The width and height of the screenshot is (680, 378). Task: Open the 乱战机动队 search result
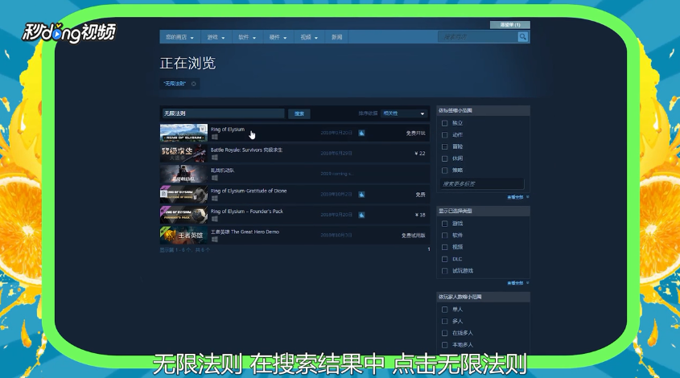tap(222, 171)
